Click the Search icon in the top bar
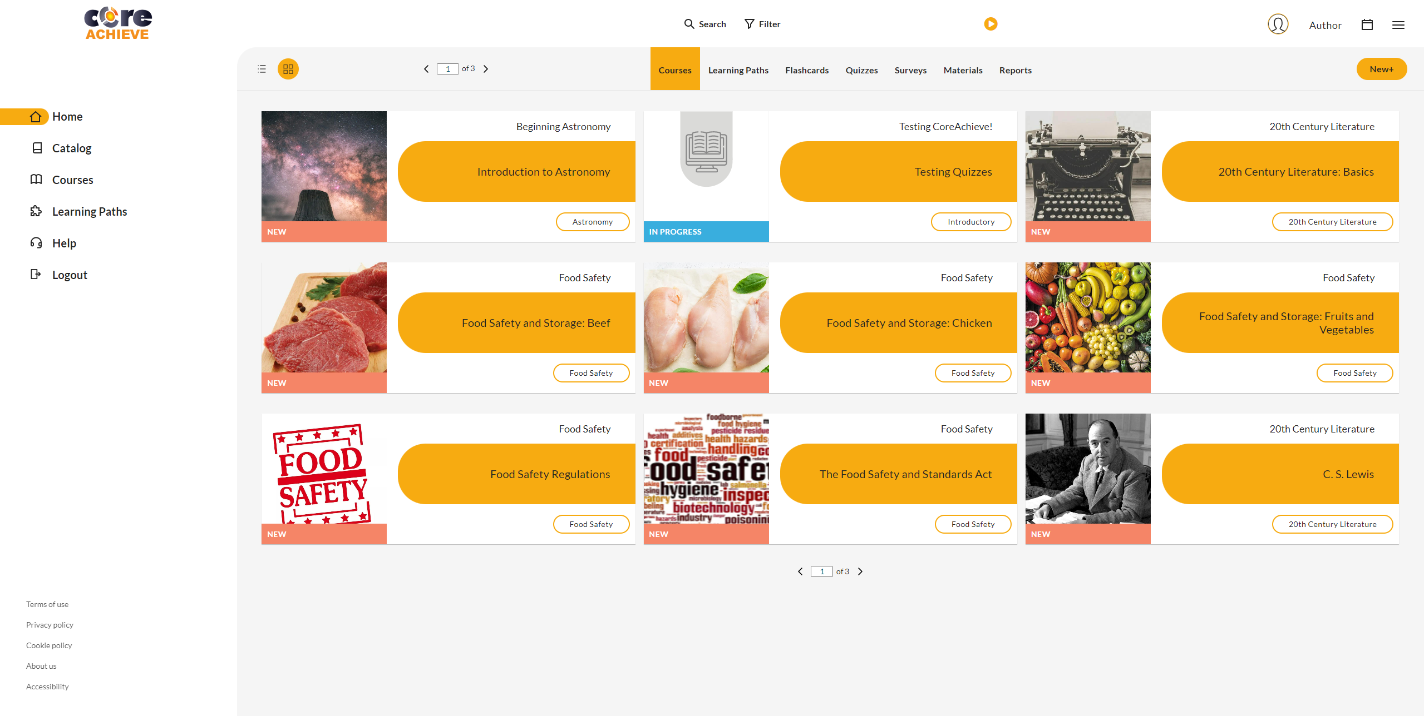The height and width of the screenshot is (716, 1424). coord(689,24)
